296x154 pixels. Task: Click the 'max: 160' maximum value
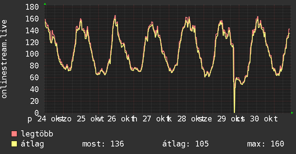point(265,144)
